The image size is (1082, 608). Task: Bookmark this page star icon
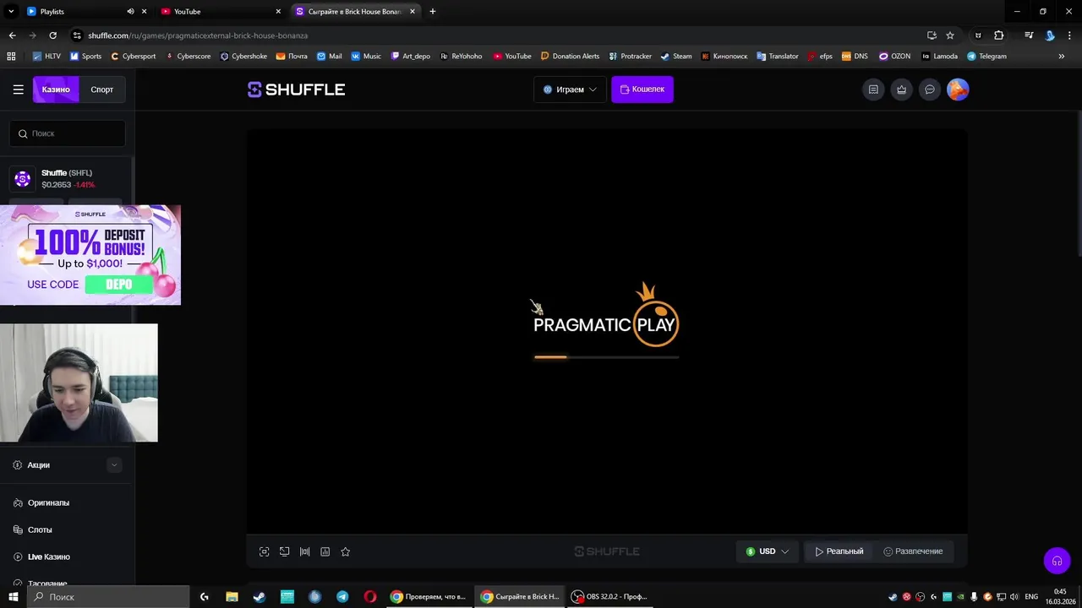950,35
